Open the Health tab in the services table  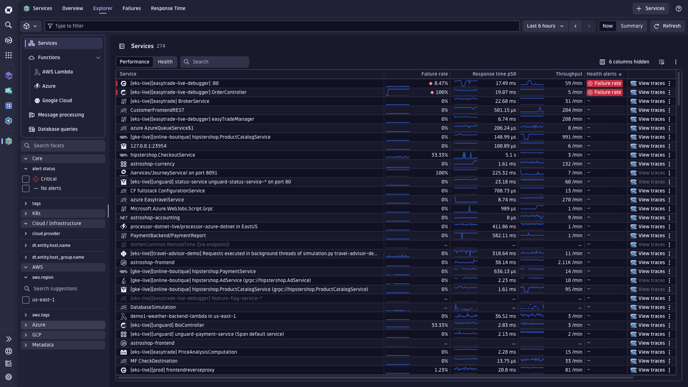[165, 62]
